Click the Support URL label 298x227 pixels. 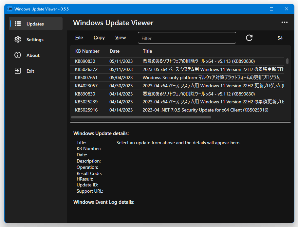pyautogui.click(x=90, y=191)
